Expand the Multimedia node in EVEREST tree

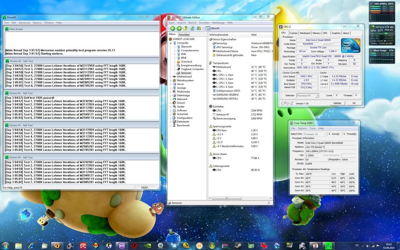pos(171,92)
